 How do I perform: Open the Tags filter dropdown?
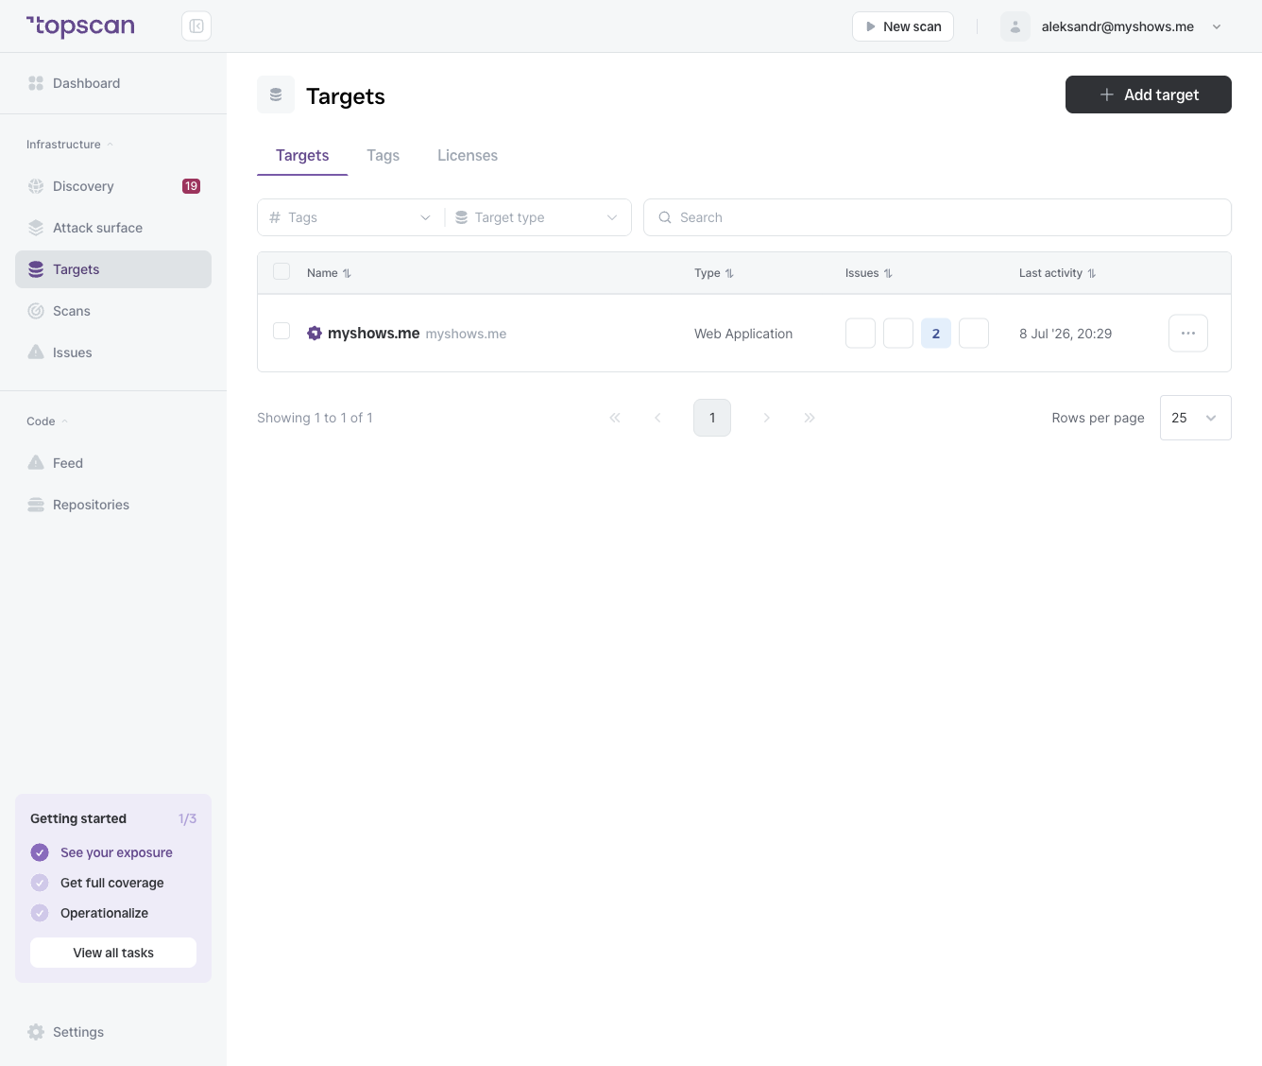click(x=350, y=217)
